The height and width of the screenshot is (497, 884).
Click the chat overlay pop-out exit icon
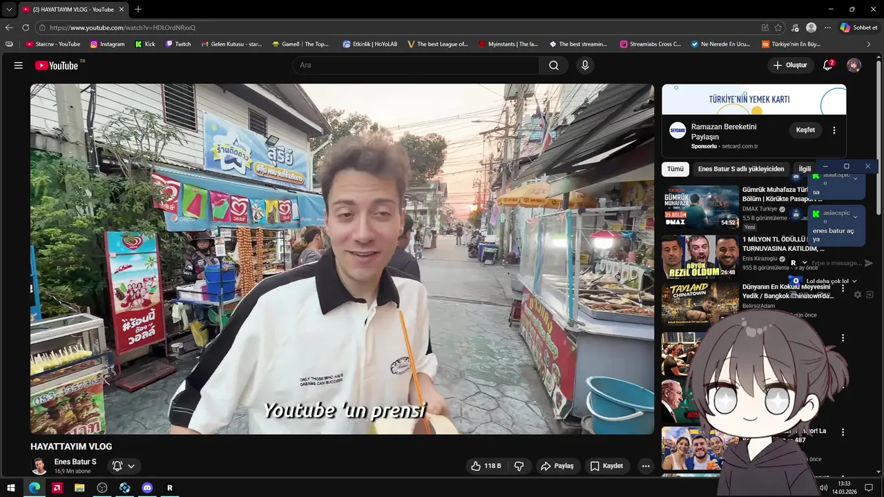tap(869, 295)
